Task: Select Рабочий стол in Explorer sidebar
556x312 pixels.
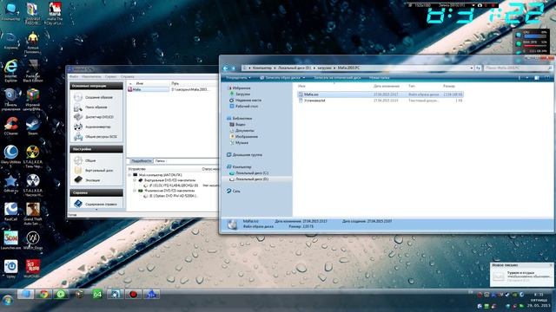Action: (x=243, y=106)
